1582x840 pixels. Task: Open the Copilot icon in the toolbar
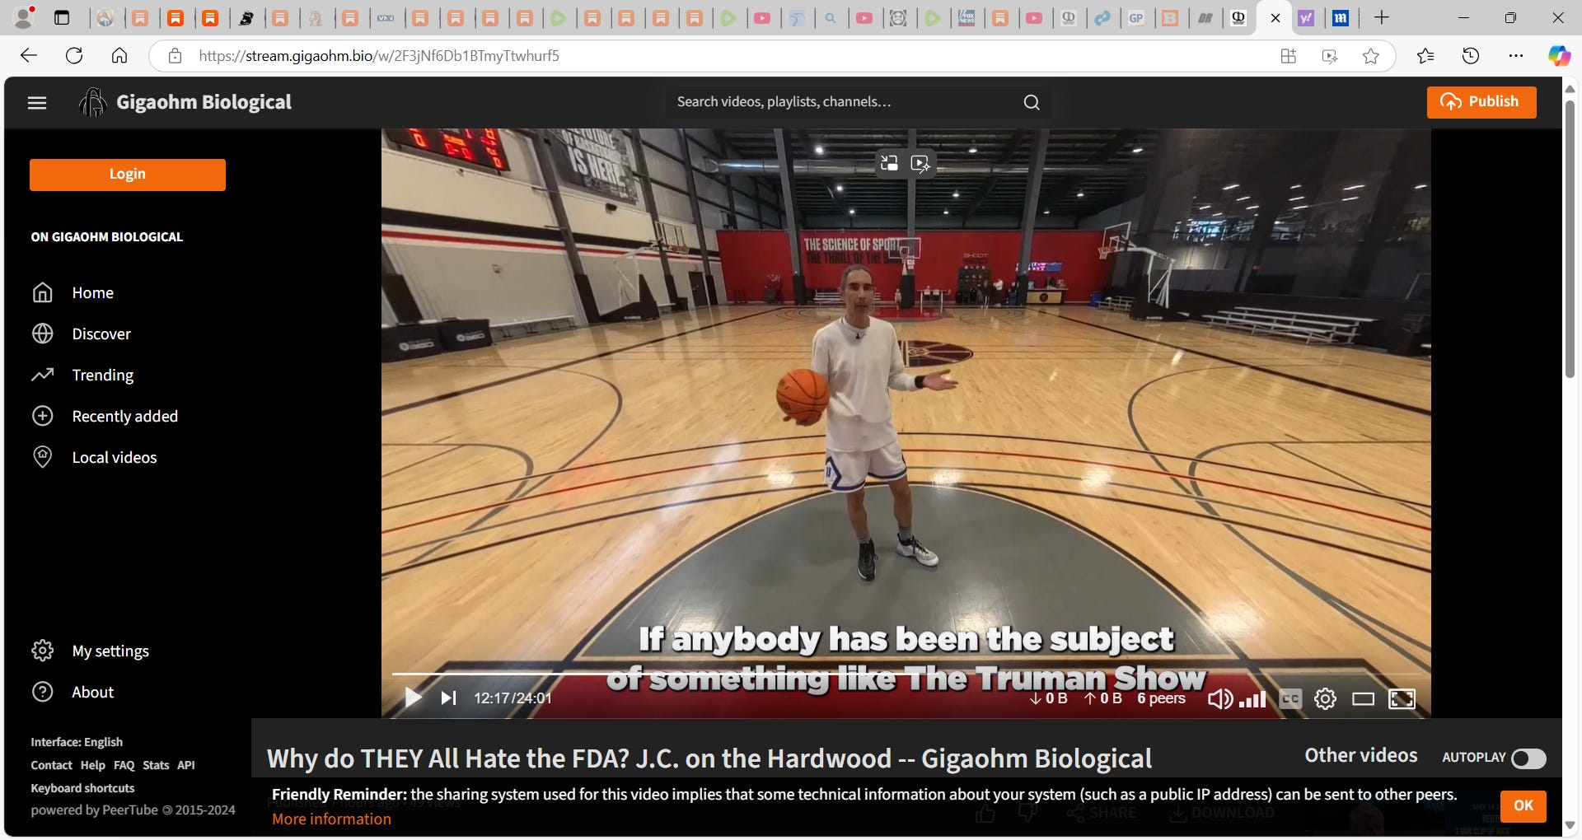pyautogui.click(x=1559, y=56)
